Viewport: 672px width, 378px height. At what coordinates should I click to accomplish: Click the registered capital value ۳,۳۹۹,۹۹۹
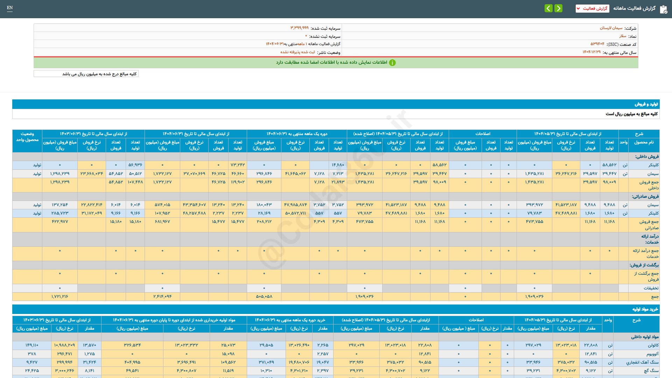pyautogui.click(x=299, y=28)
